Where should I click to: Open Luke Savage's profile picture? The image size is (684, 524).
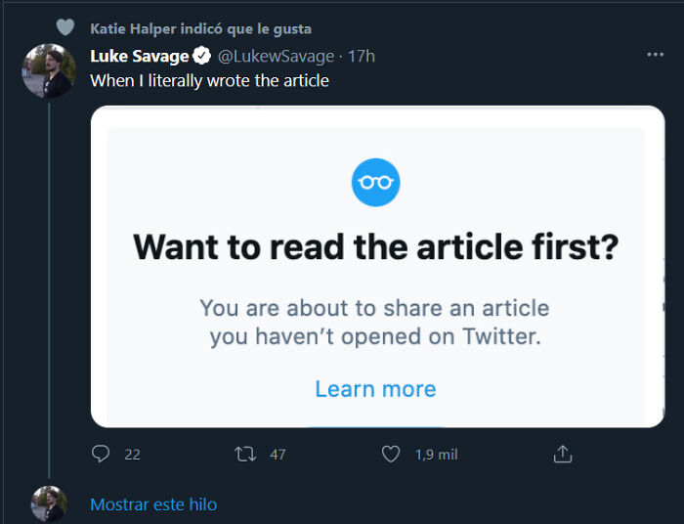(x=48, y=70)
